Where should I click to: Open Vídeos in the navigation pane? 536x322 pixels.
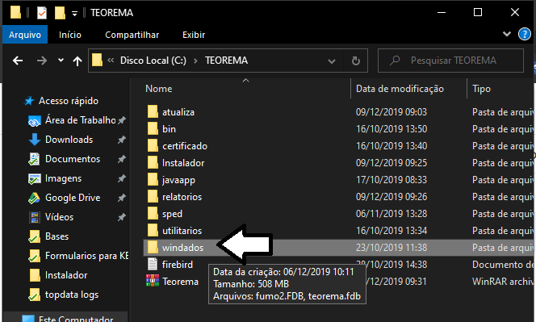coord(59,217)
